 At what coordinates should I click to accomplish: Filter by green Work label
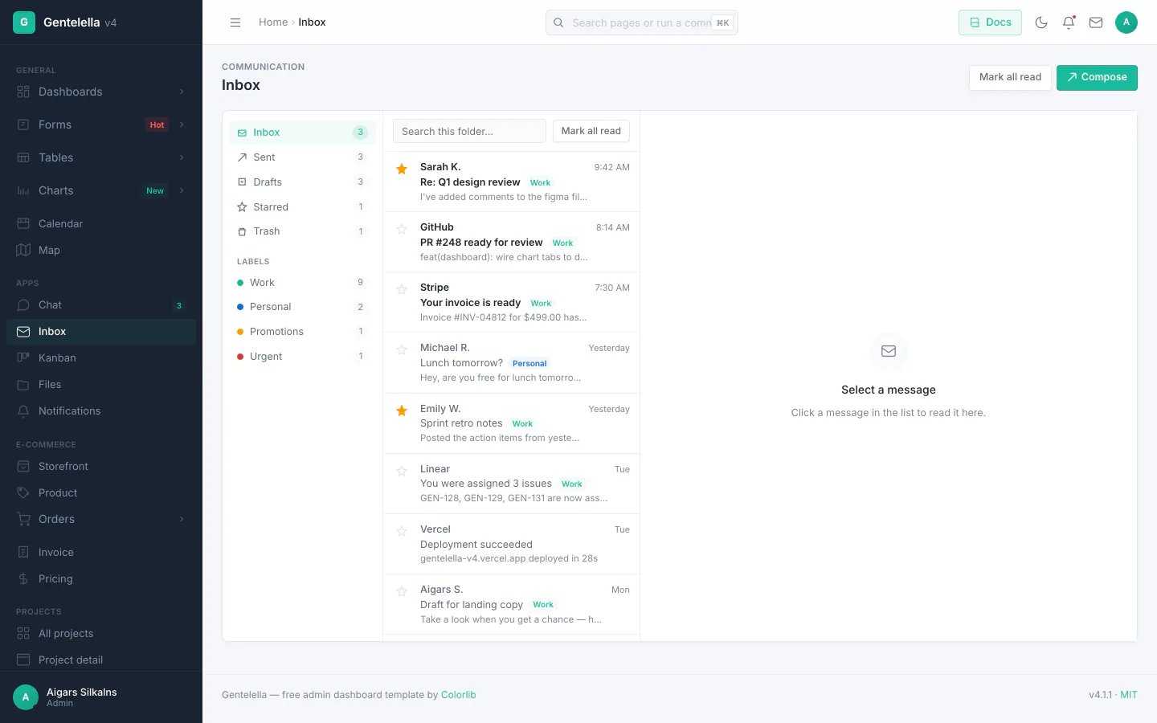coord(302,283)
